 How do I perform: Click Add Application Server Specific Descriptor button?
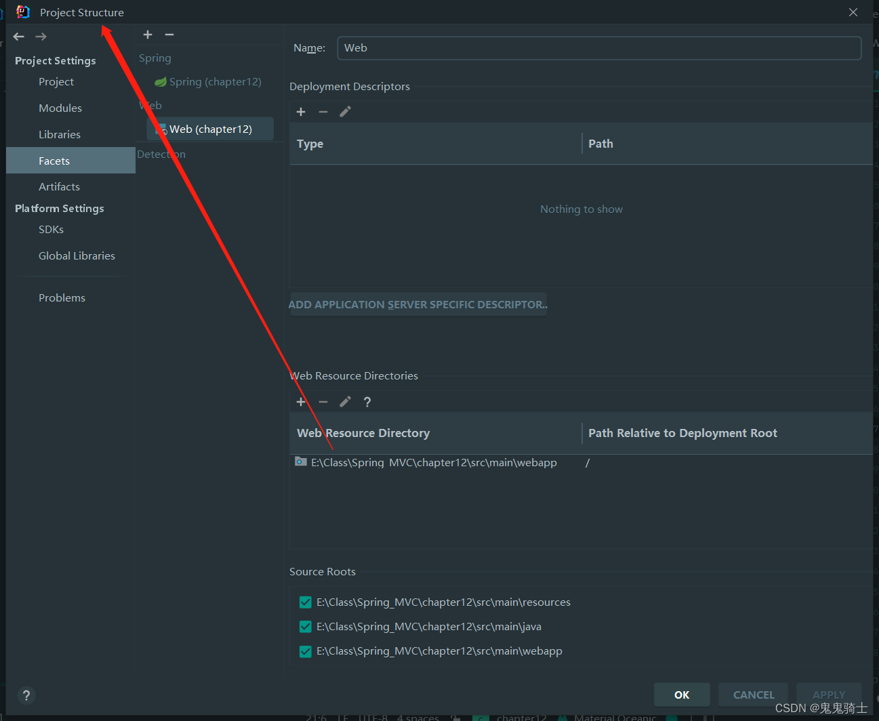(417, 305)
